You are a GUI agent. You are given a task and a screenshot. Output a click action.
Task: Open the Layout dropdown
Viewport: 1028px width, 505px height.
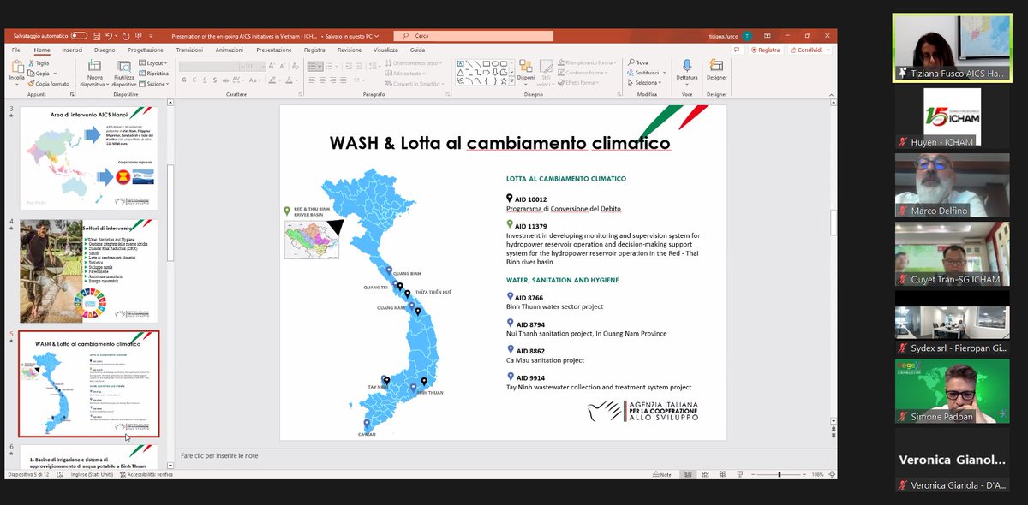[x=154, y=63]
